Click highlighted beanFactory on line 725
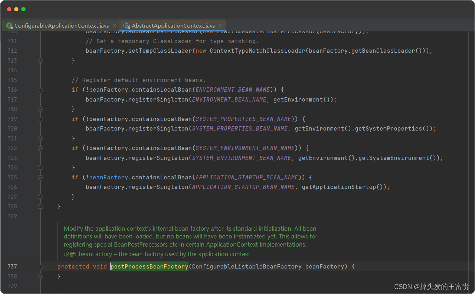 coord(109,177)
